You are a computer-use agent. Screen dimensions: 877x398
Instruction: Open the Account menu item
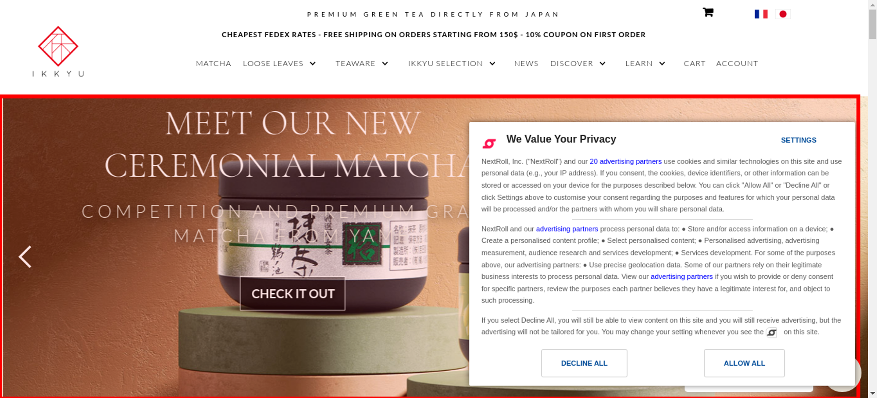click(x=737, y=64)
